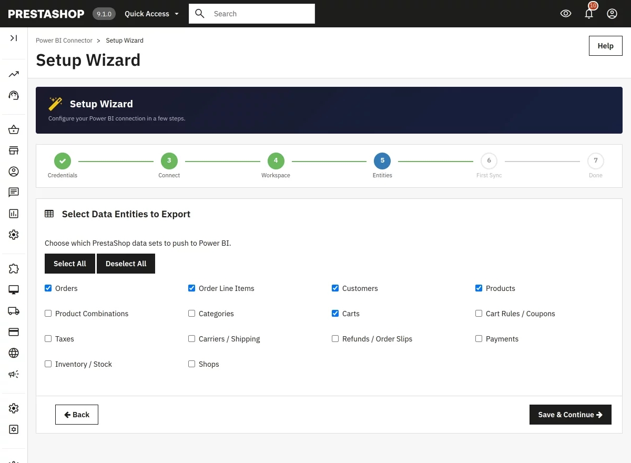Enable the Refunds / Order Slips checkbox
This screenshot has height=463, width=631.
[x=335, y=339]
